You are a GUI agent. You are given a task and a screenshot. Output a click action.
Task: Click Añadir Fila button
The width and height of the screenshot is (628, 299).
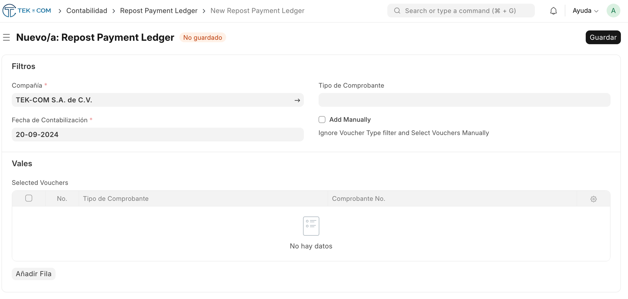pyautogui.click(x=34, y=274)
